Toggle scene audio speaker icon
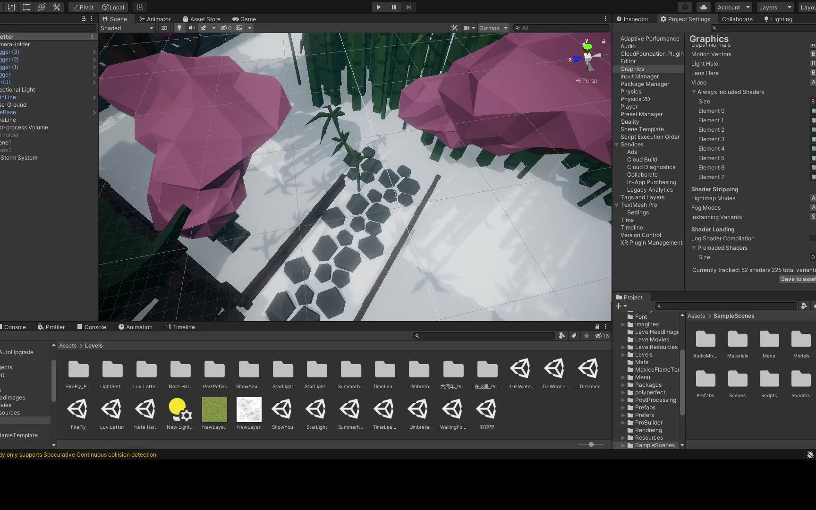816x510 pixels. coord(192,28)
